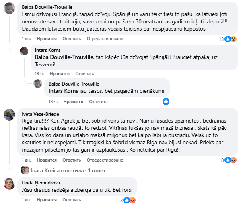Open edit history via Отредактировано
247x205 pixels.
[105, 39]
